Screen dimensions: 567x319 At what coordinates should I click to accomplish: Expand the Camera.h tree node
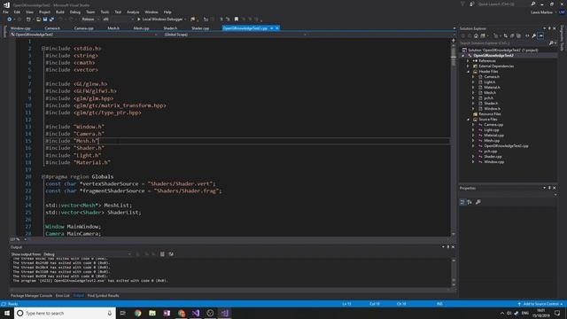click(x=473, y=77)
